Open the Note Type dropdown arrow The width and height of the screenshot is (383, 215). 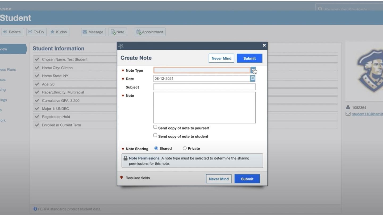tap(253, 70)
